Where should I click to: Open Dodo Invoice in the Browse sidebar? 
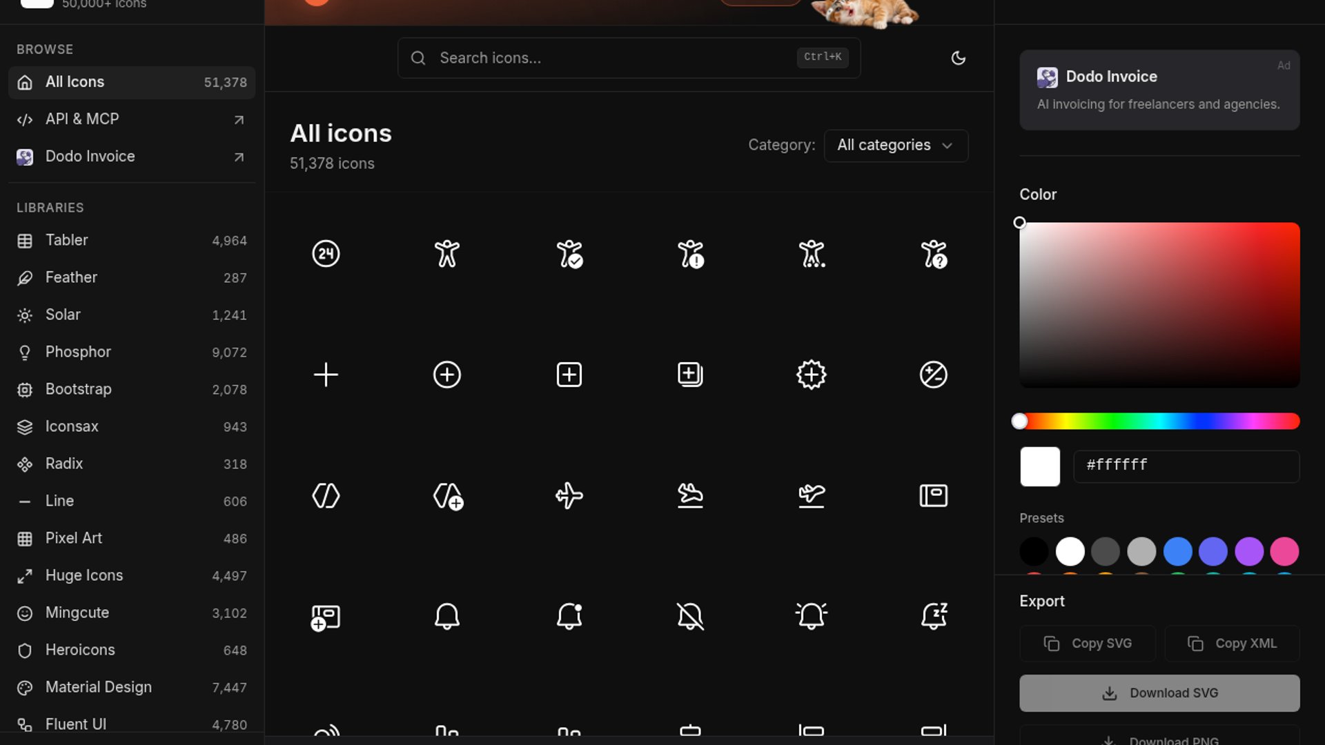(132, 157)
